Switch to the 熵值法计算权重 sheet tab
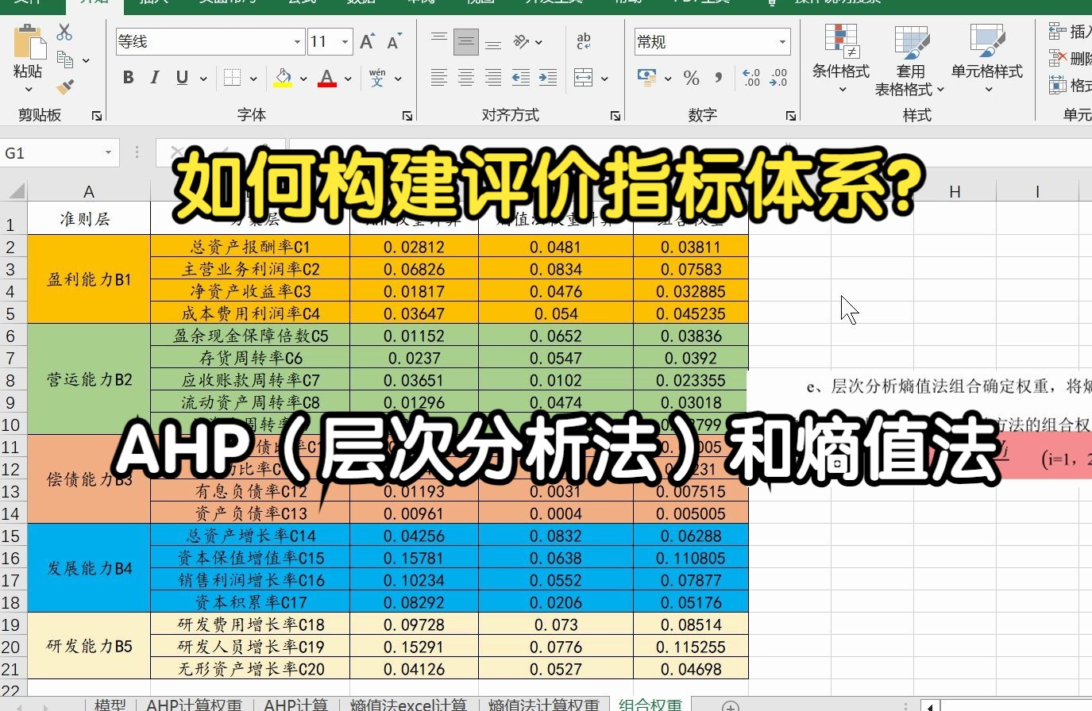This screenshot has height=711, width=1092. pos(544,705)
